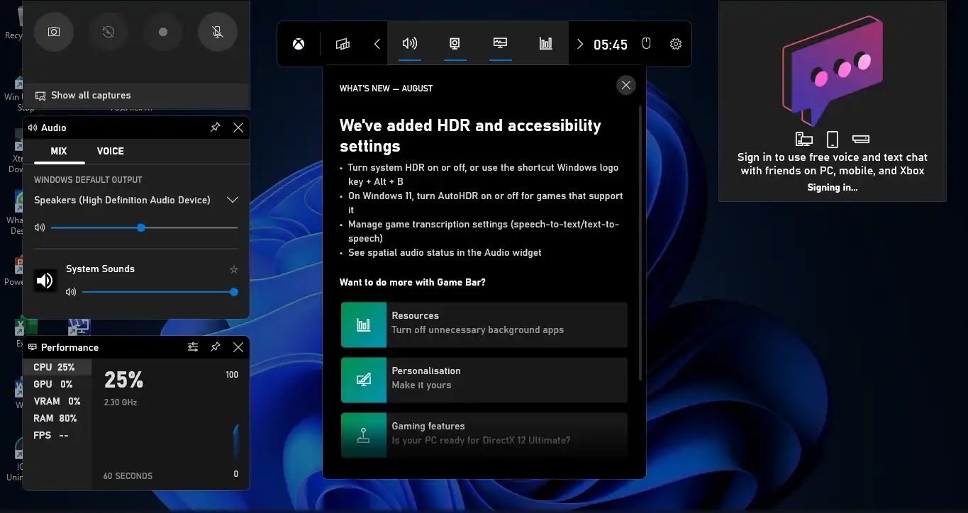
Task: Click the Gaming features joystick icon
Action: coord(364,434)
